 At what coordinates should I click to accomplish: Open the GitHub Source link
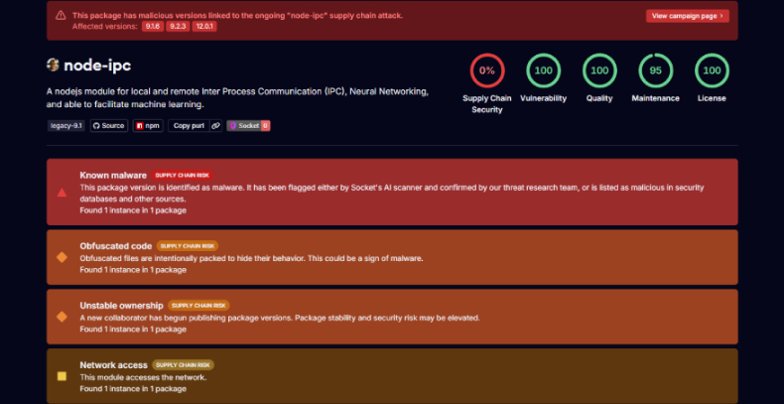pyautogui.click(x=108, y=126)
